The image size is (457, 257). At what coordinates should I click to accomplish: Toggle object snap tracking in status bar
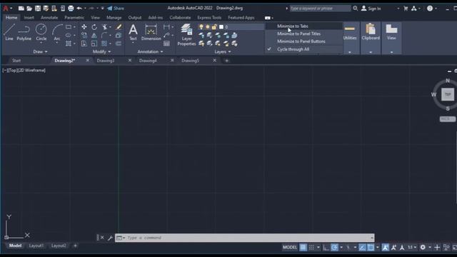click(x=362, y=248)
